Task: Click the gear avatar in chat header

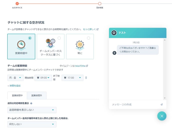Action: click(x=114, y=33)
